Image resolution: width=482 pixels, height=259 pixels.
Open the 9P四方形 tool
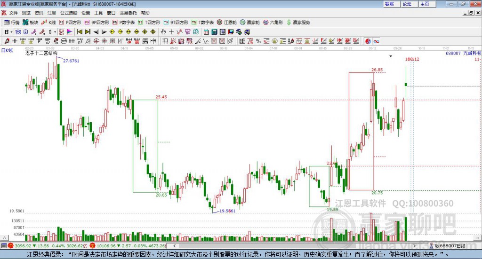tap(97, 23)
